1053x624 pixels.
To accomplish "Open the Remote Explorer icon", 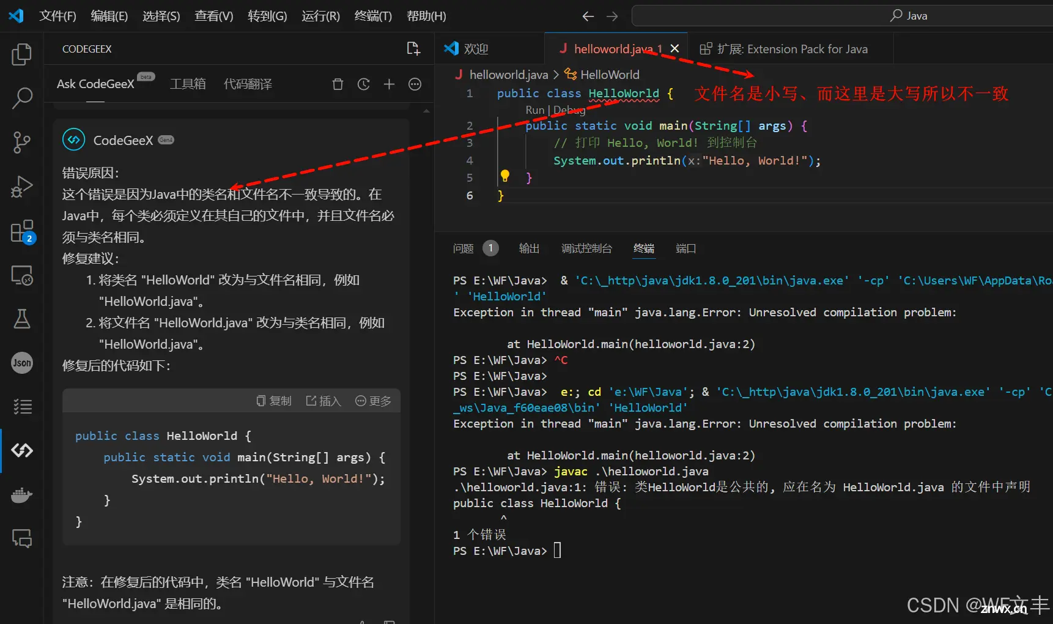I will (x=22, y=275).
